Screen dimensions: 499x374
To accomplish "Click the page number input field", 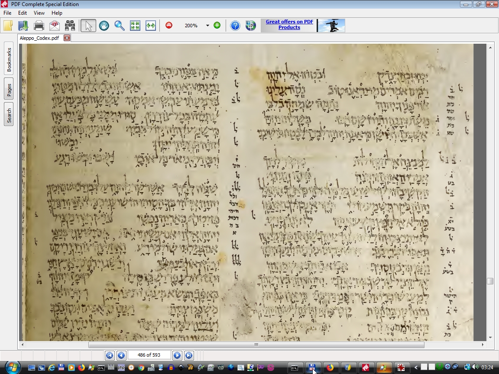I will click(149, 355).
